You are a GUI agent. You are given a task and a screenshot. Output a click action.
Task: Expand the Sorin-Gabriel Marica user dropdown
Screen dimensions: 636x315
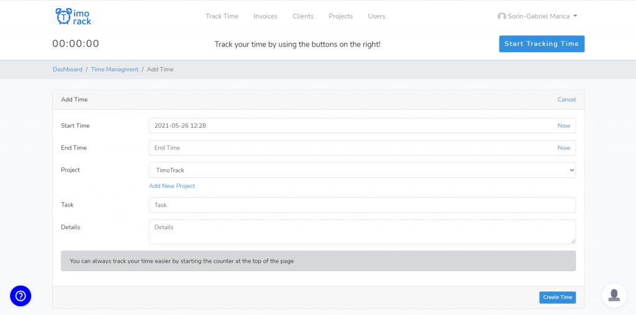click(537, 17)
